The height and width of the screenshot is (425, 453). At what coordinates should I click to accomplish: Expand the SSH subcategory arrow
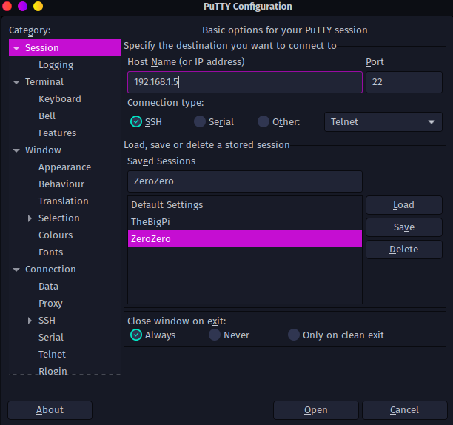coord(30,321)
